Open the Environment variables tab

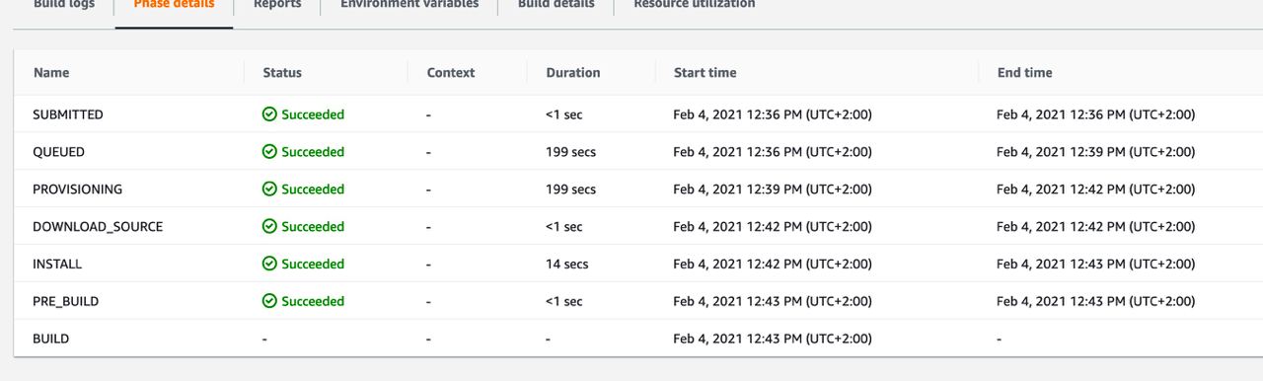(409, 5)
